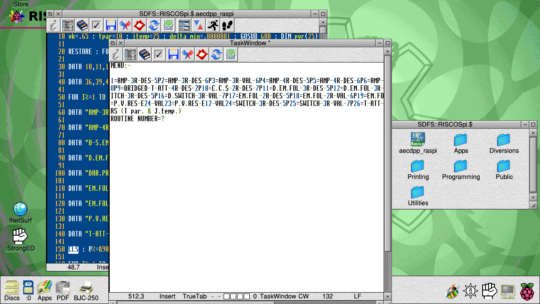
Task: Click the red search icon in aecdpp_raspi toolbar
Action: click(x=140, y=25)
